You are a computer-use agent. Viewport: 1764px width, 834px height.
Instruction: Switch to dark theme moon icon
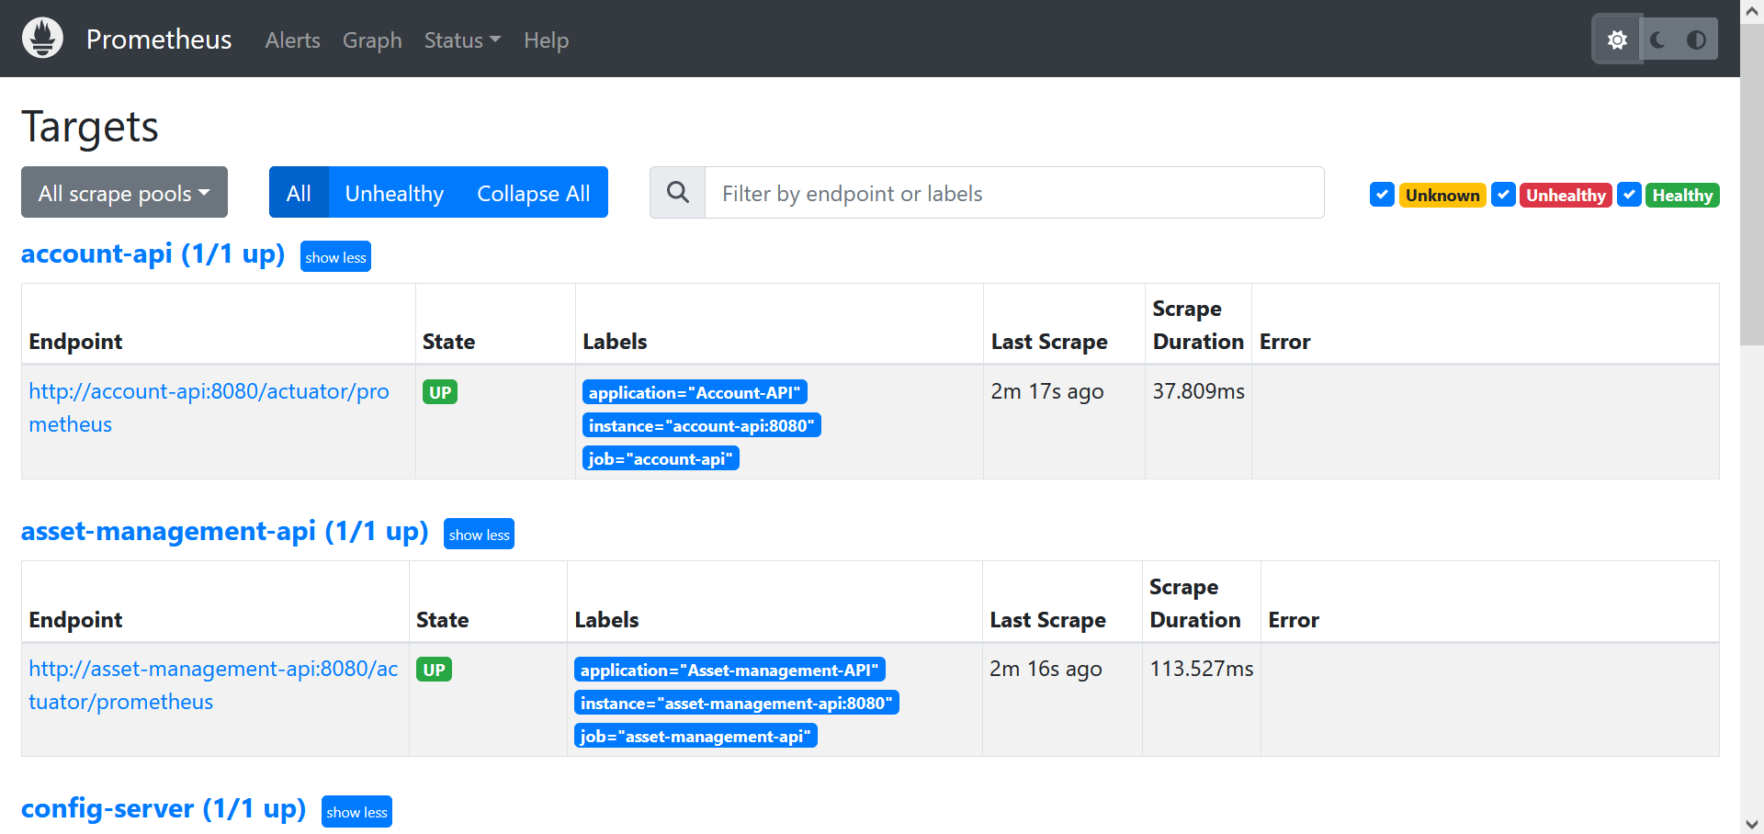click(1658, 39)
